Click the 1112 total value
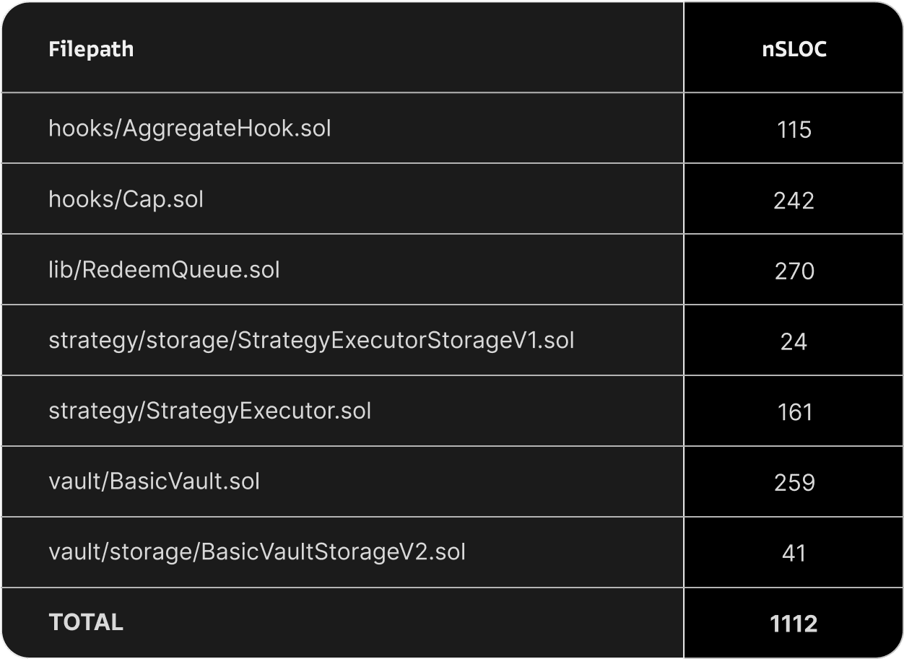 pyautogui.click(x=794, y=624)
